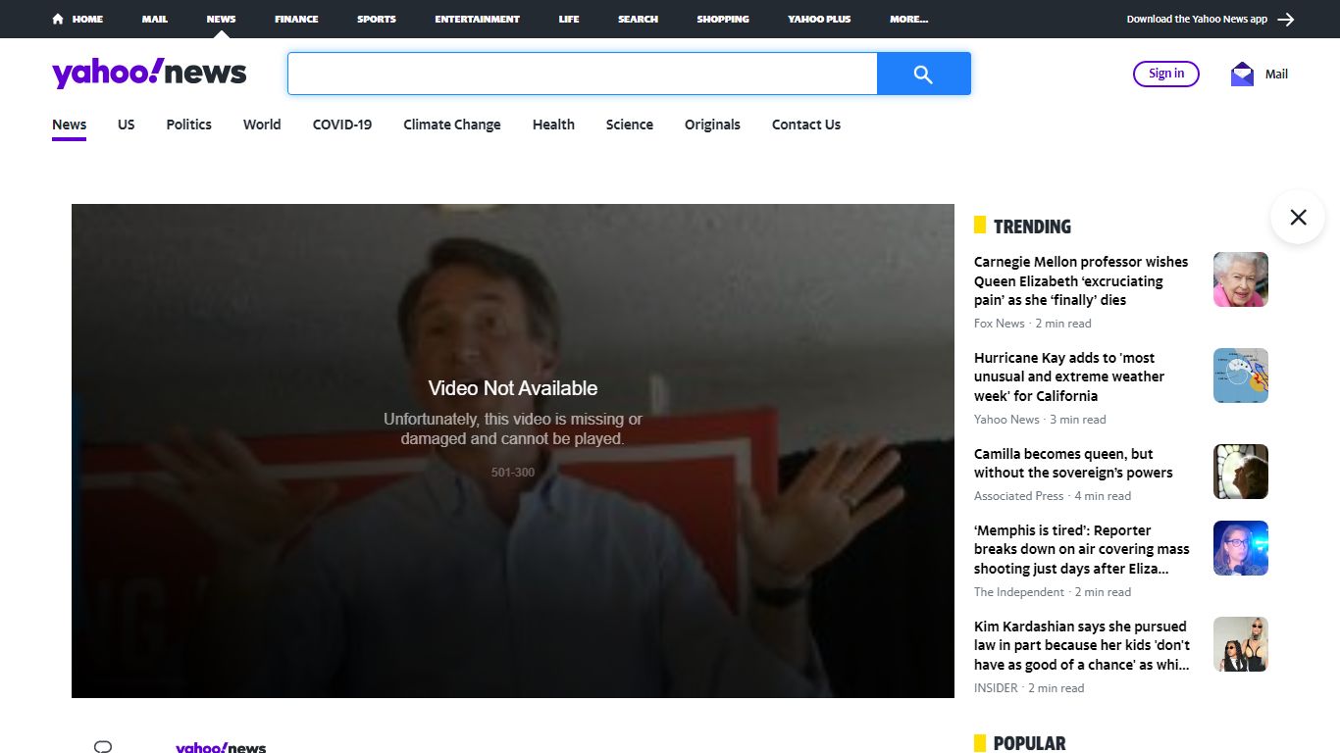Focus the Yahoo News search field
This screenshot has height=753, width=1340.
583,74
